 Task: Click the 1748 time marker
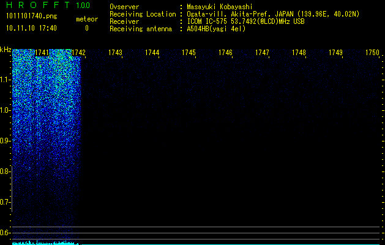[299, 53]
